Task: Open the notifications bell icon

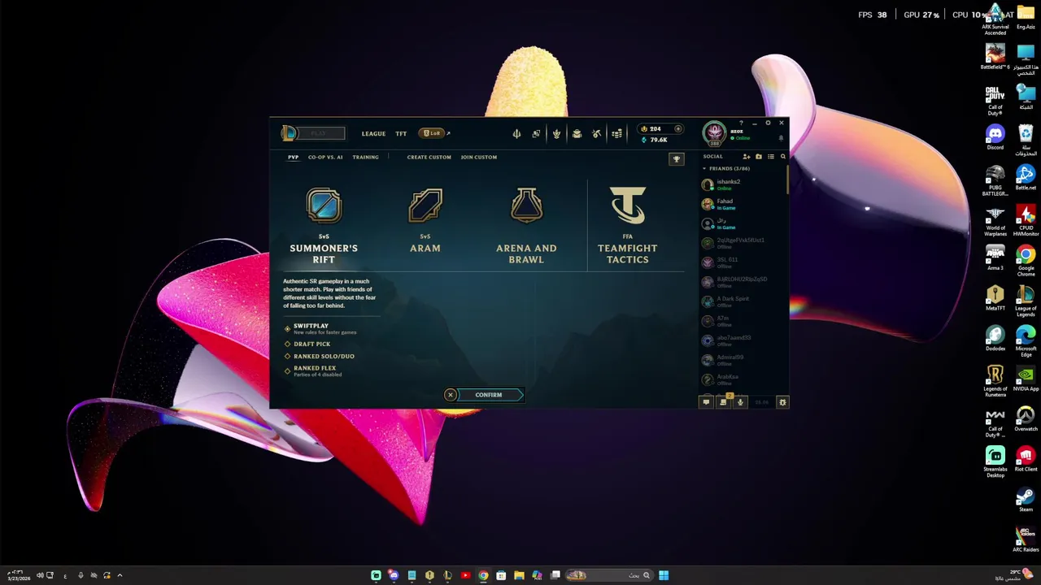Action: pos(781,138)
